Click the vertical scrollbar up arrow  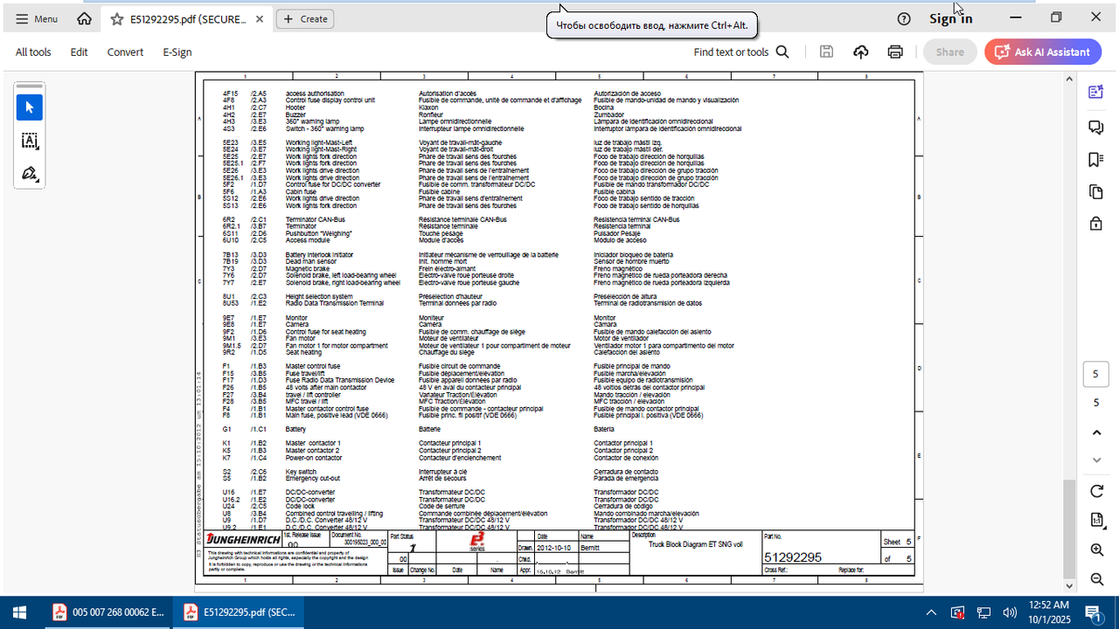(x=1069, y=78)
